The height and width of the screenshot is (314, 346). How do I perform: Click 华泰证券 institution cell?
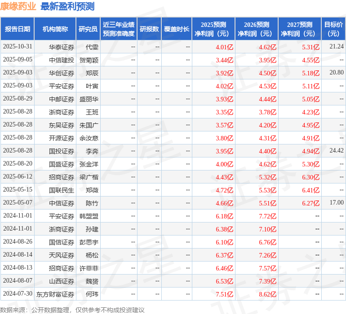pyautogui.click(x=62, y=47)
